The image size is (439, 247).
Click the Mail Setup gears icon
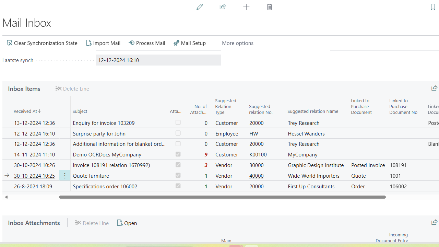pyautogui.click(x=176, y=43)
